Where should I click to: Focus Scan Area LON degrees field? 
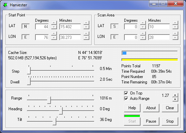131,38
